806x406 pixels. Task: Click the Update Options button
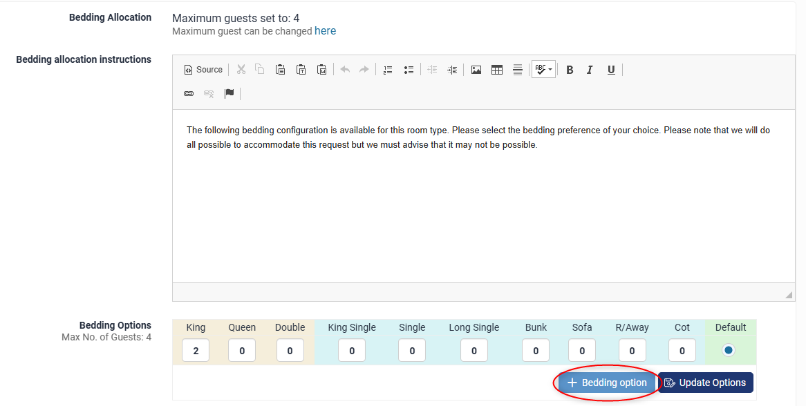click(705, 383)
